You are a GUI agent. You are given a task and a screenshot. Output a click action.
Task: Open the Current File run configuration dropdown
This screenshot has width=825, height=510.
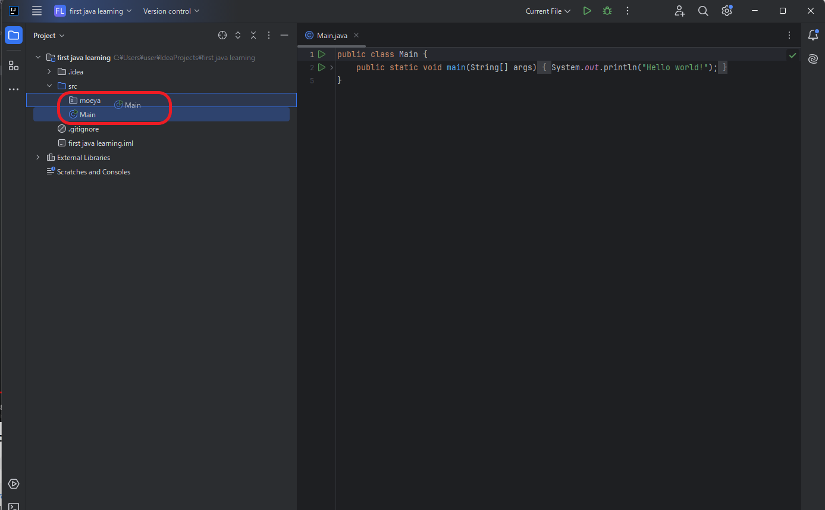548,11
